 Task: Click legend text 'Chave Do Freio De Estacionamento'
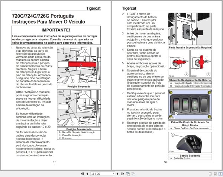pyautogui.click(x=191, y=128)
